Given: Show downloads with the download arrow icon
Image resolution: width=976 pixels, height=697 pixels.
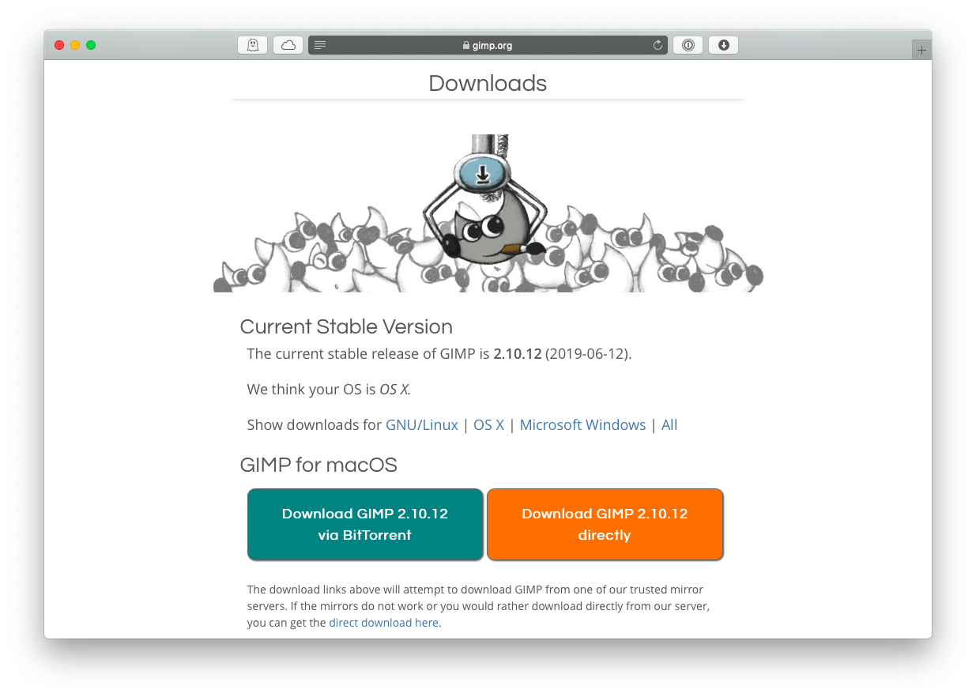Looking at the screenshot, I should point(723,45).
